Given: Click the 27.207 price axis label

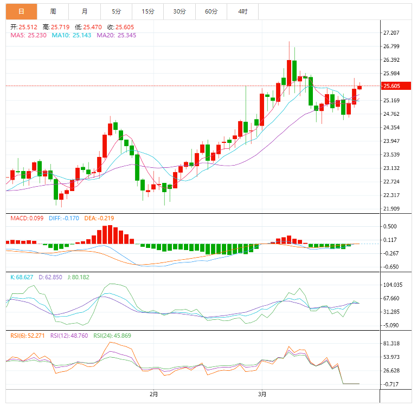Looking at the screenshot, I should coord(391,32).
